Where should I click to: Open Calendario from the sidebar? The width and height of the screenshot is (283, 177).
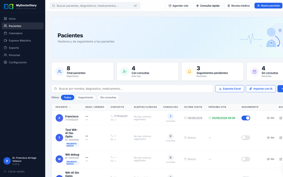(x=23, y=33)
